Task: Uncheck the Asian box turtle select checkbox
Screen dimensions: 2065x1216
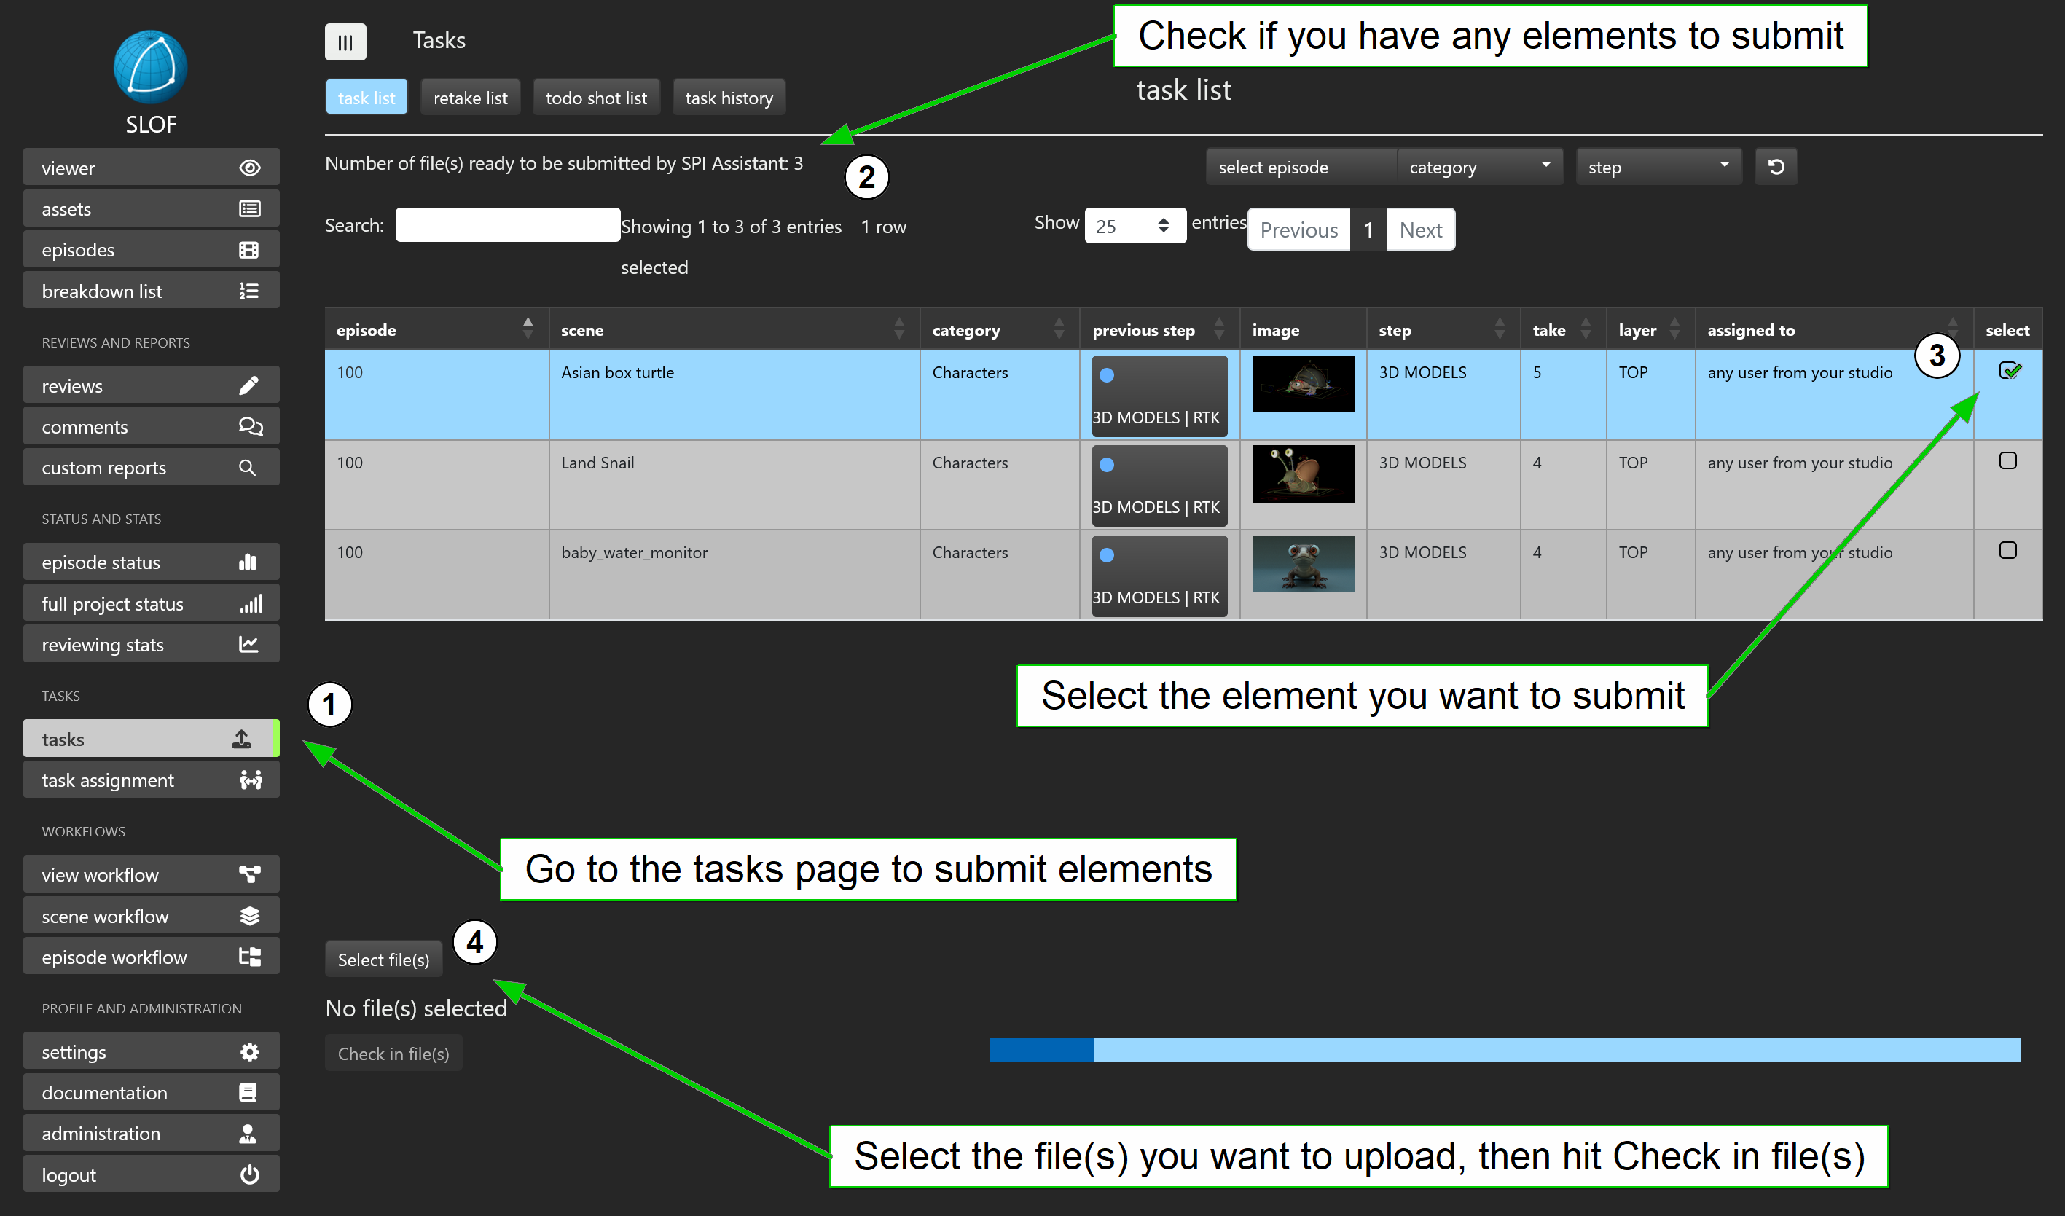Action: (2007, 371)
